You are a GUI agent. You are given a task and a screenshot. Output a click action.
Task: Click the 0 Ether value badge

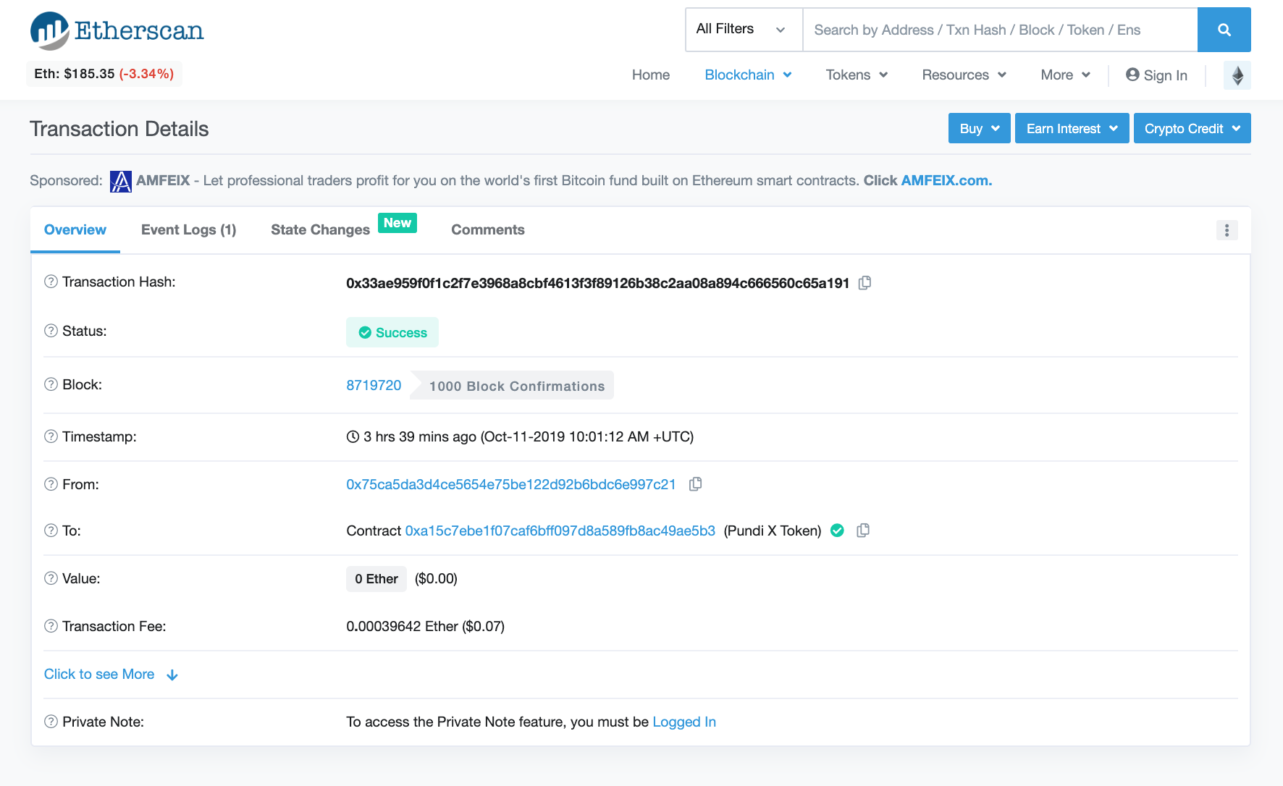pos(377,579)
